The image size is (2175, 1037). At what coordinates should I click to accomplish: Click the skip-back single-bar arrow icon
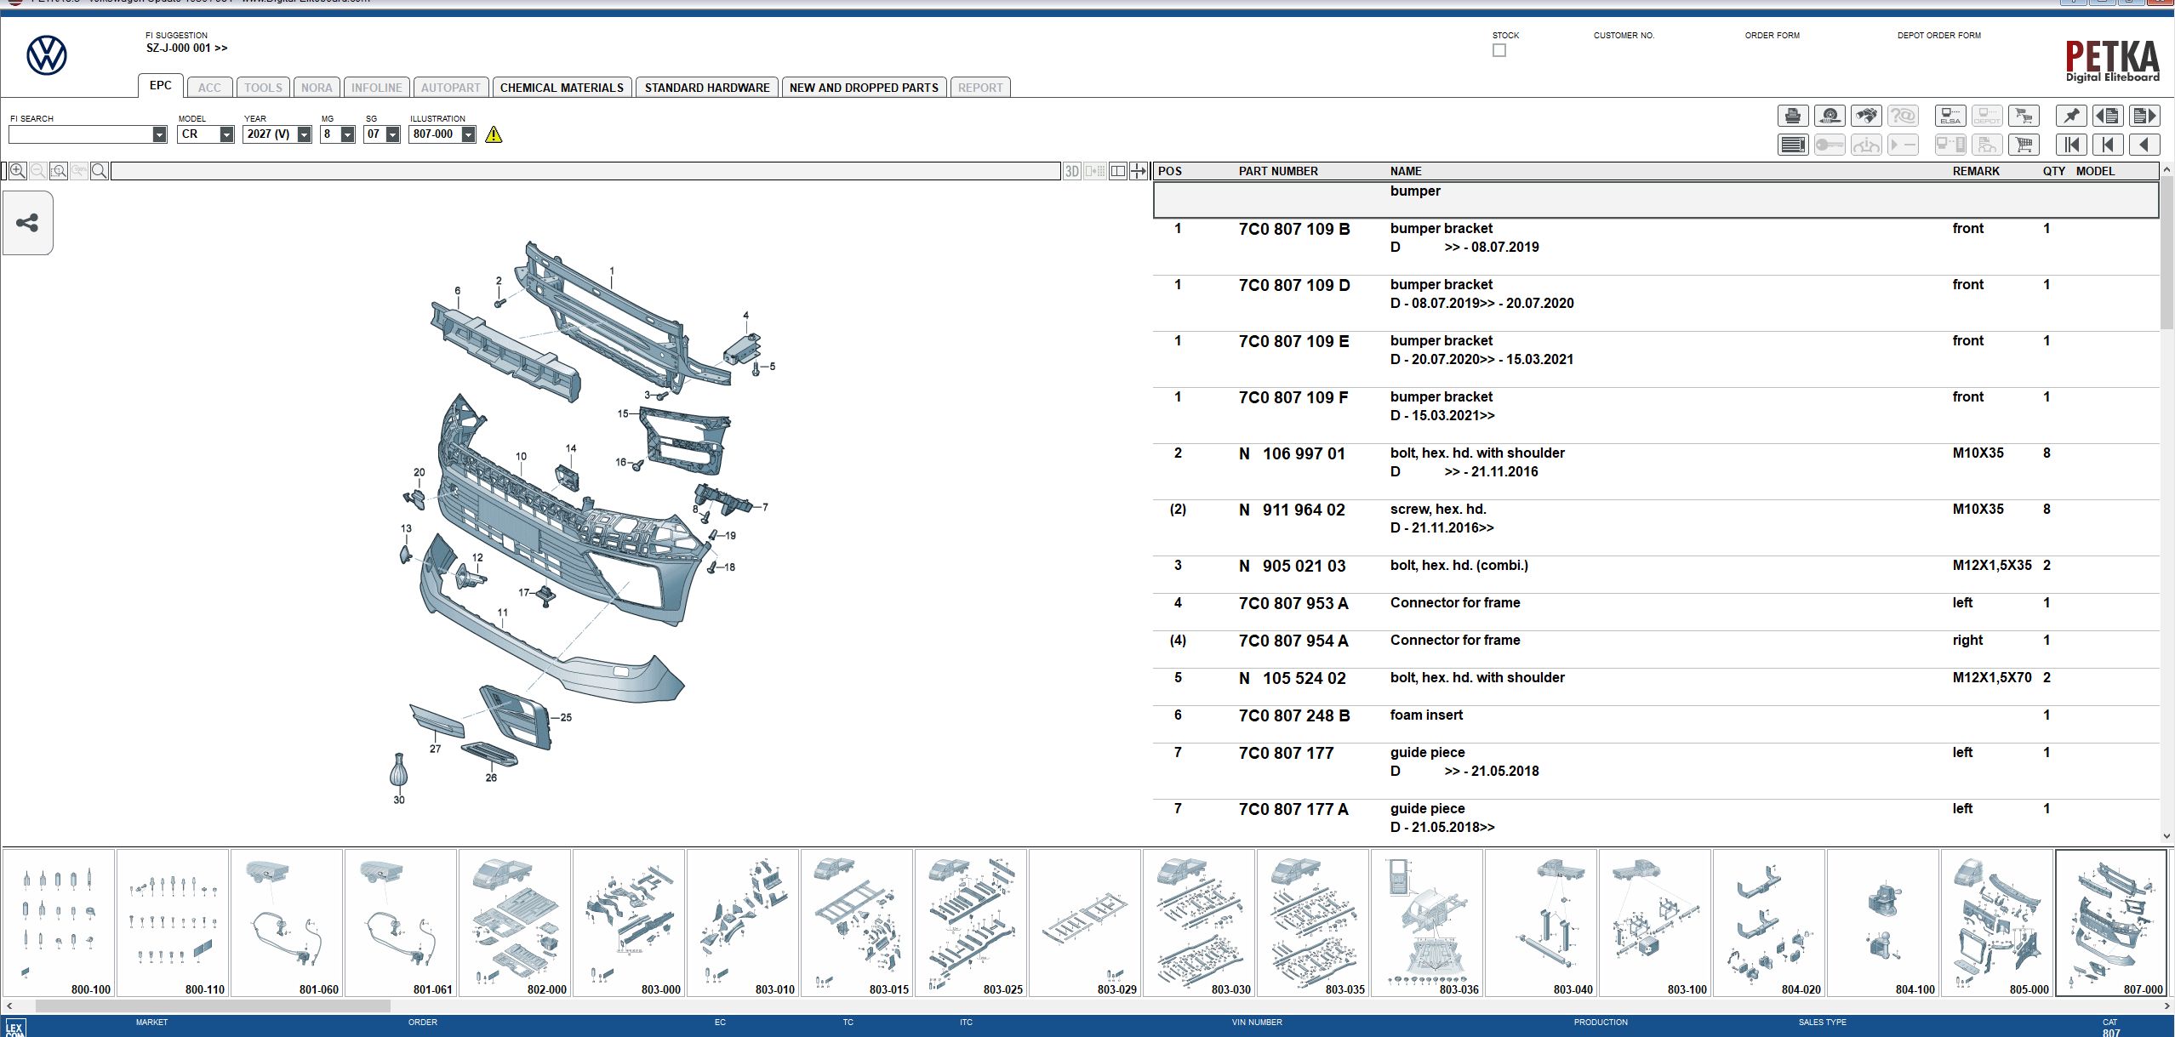tap(2108, 145)
